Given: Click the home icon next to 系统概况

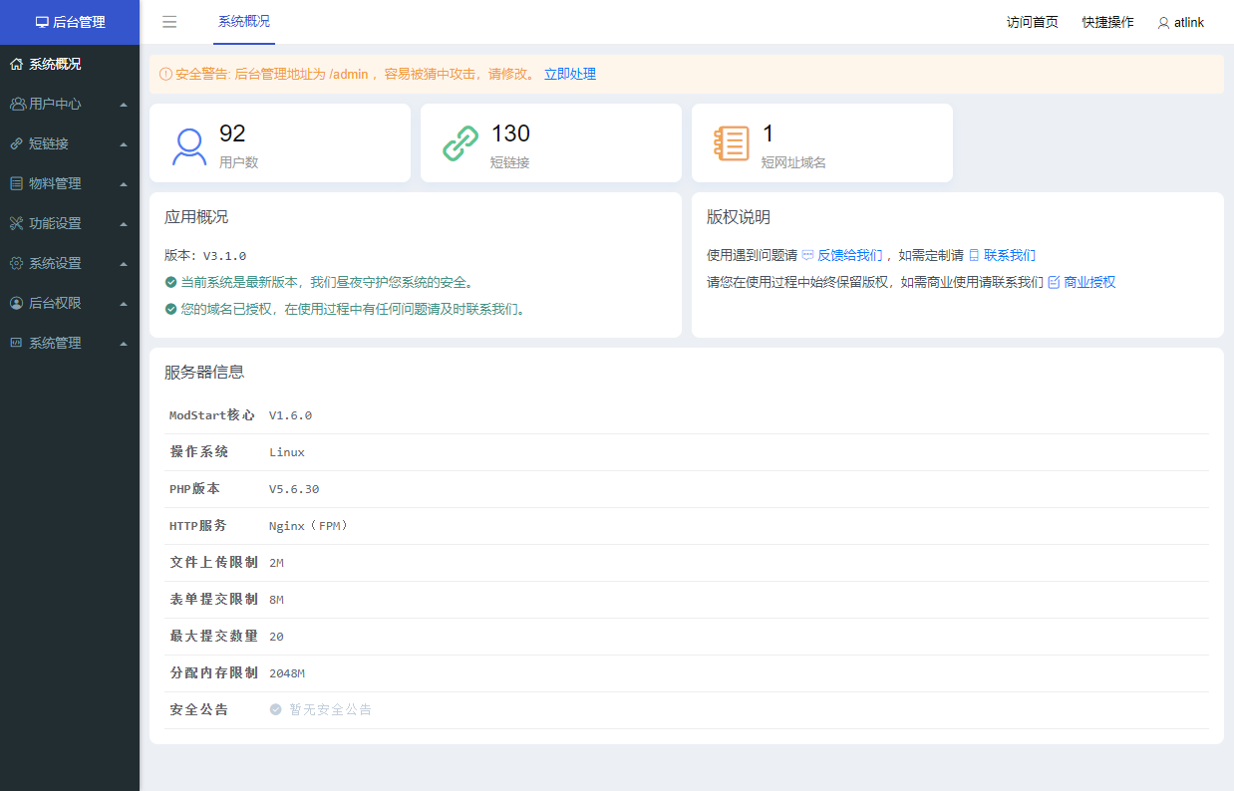Looking at the screenshot, I should 17,64.
